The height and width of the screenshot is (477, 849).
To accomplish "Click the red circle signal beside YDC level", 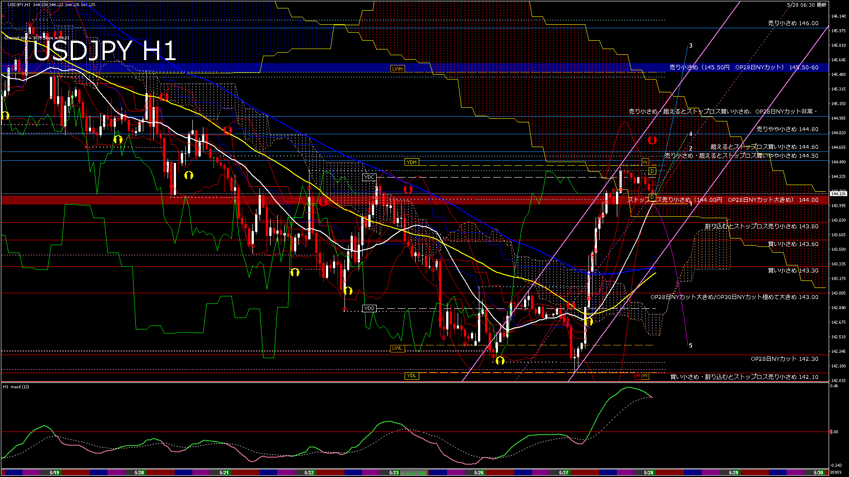I will click(408, 189).
